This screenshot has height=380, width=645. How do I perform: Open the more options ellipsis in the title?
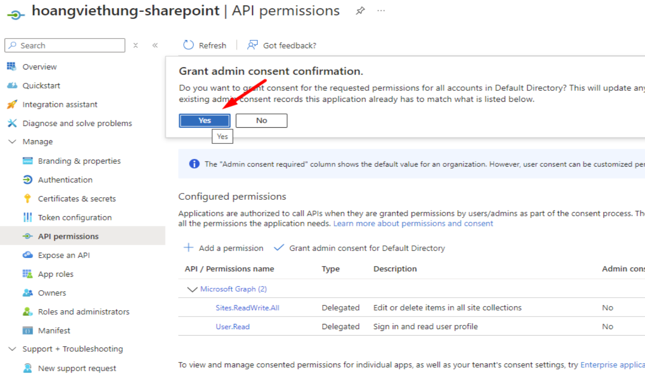381,11
